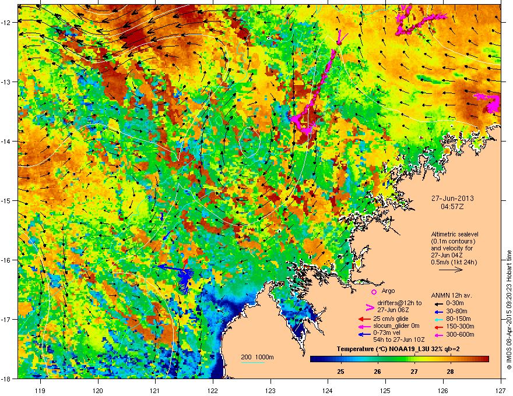Click the 26 tick label under colorbar
The width and height of the screenshot is (513, 396).
point(378,372)
